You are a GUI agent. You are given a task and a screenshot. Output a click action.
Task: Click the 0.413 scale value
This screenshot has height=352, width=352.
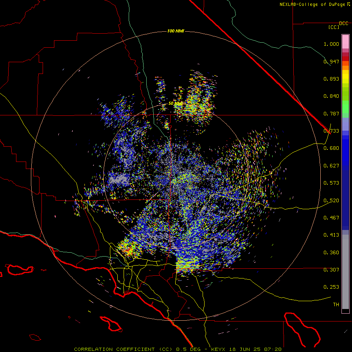coord(331,235)
